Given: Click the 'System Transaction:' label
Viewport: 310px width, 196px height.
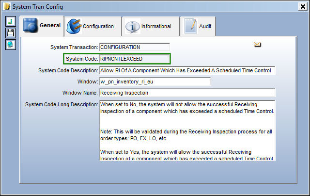Looking at the screenshot, I should [x=74, y=47].
